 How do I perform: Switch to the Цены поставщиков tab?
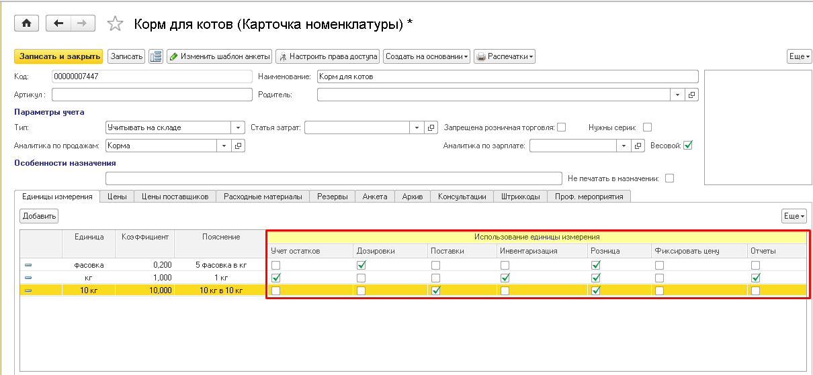[175, 197]
